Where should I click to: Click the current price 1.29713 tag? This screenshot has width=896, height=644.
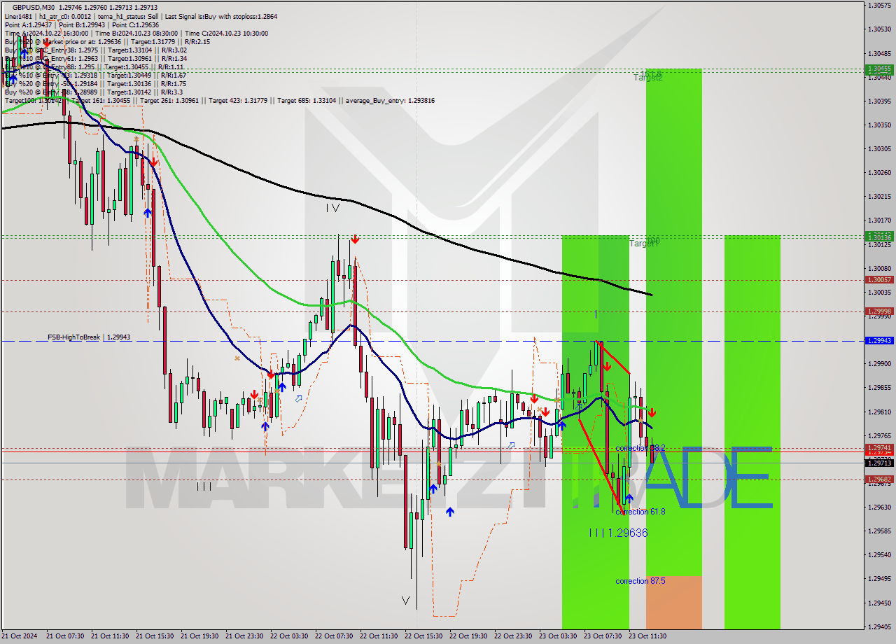pyautogui.click(x=878, y=463)
